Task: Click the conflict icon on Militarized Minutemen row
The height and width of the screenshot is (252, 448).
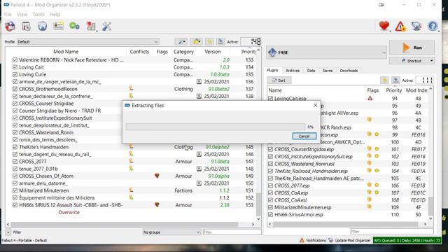Action: [x=131, y=190]
